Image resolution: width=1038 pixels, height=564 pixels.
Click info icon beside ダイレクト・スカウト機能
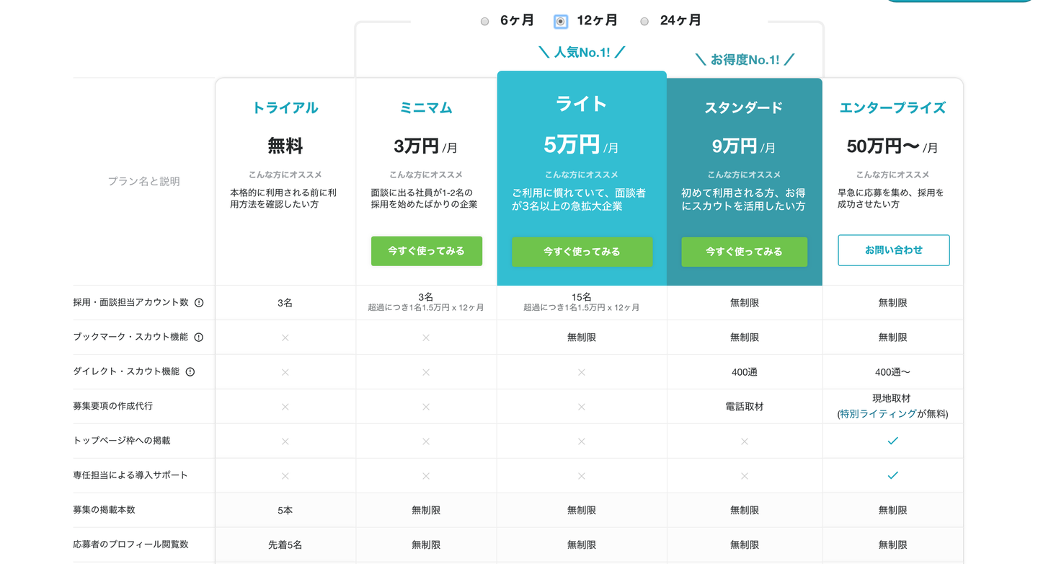(190, 372)
